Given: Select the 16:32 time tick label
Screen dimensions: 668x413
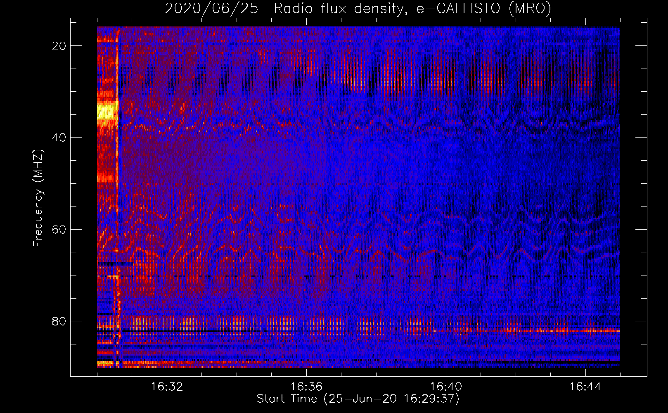Looking at the screenshot, I should click(x=167, y=387).
